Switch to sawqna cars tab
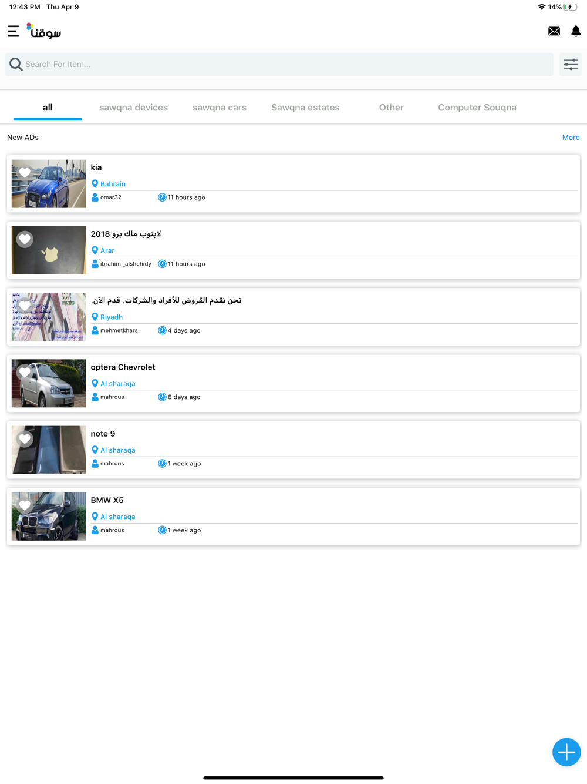 220,108
